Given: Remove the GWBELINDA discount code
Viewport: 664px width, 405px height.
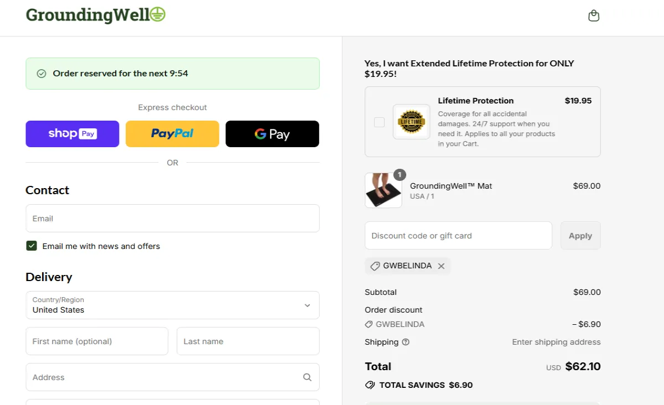Looking at the screenshot, I should (x=442, y=266).
